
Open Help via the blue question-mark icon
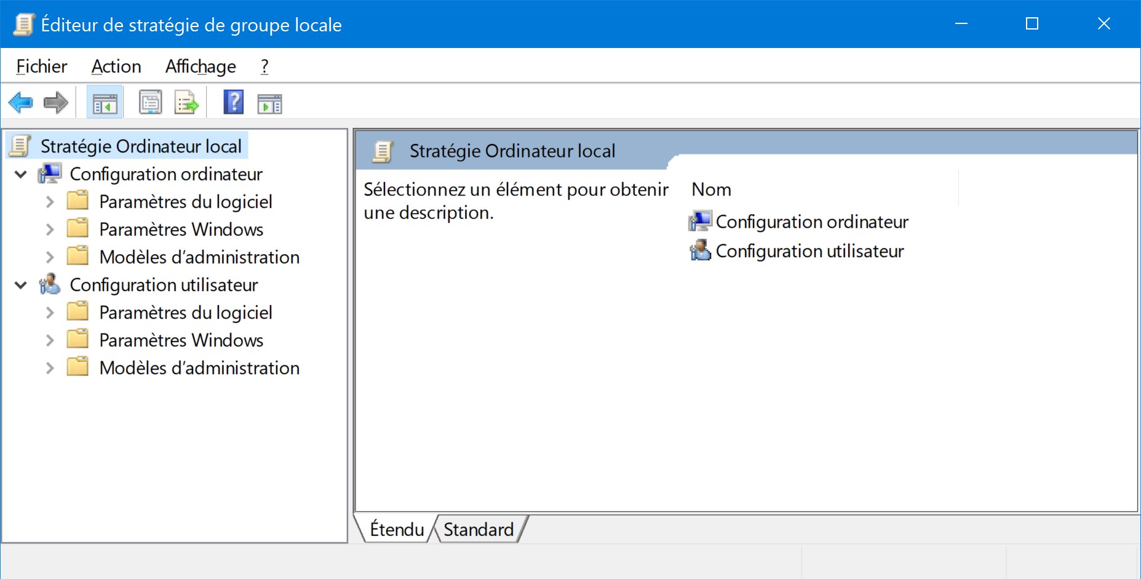pos(233,102)
